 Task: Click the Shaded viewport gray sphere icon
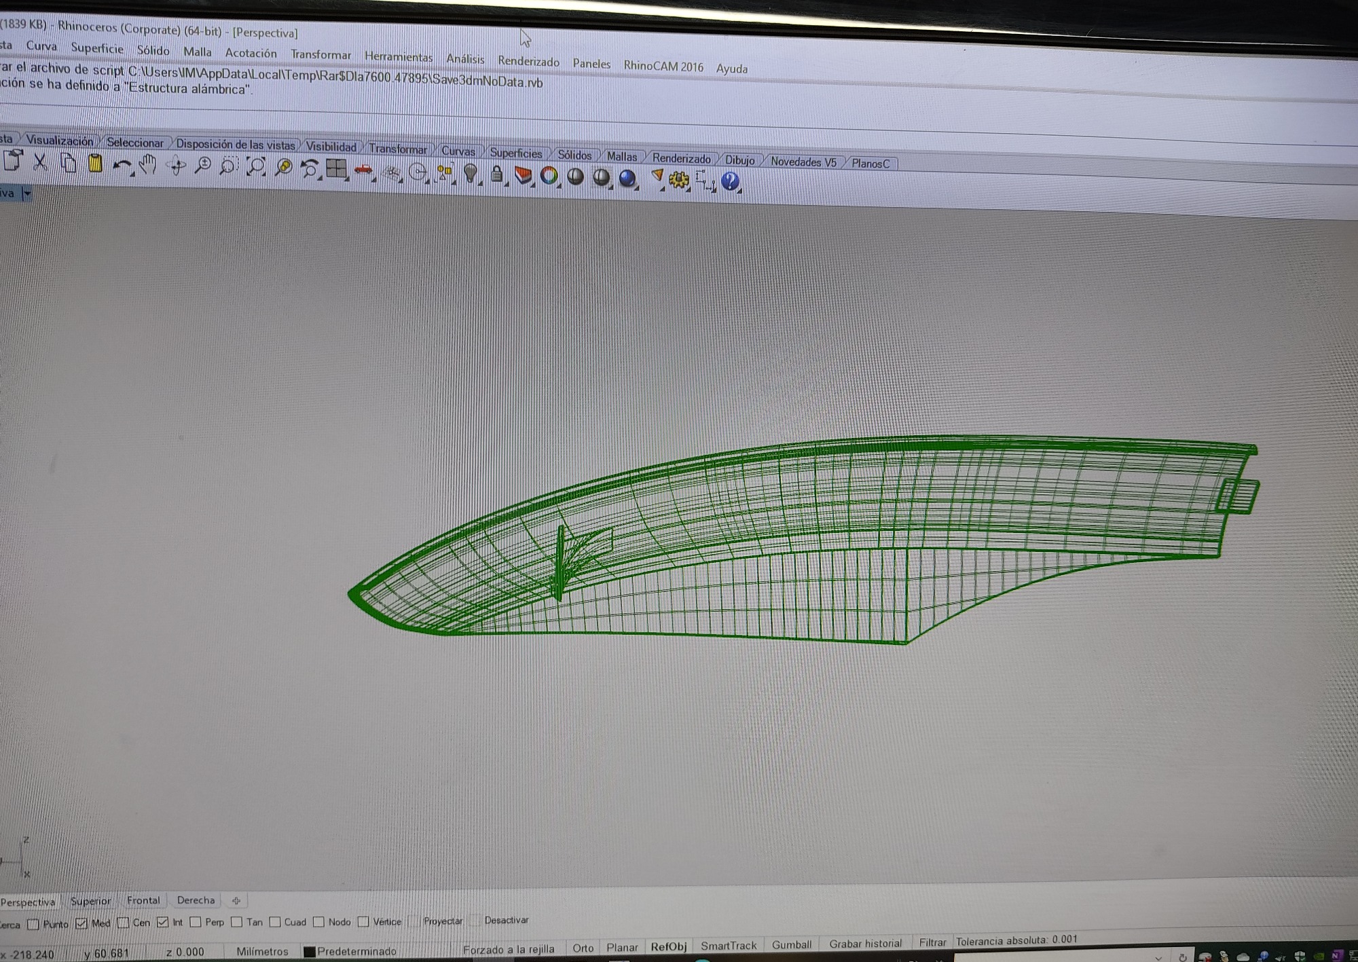click(575, 177)
